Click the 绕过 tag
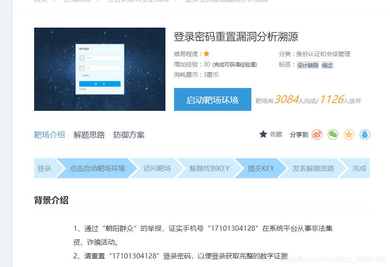Image resolution: width=390 pixels, height=267 pixels. pyautogui.click(x=327, y=65)
